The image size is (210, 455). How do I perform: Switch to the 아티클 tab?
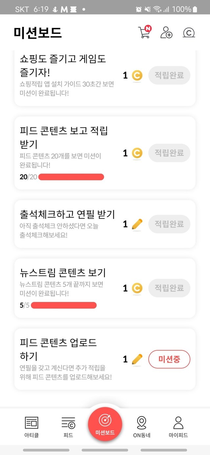[31, 426]
